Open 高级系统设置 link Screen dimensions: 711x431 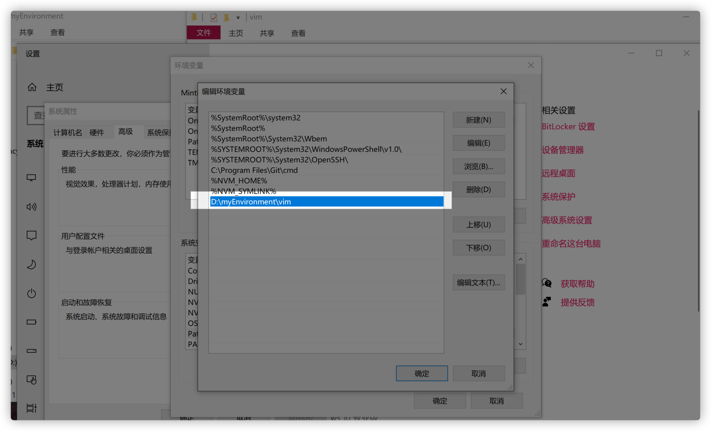click(x=567, y=220)
